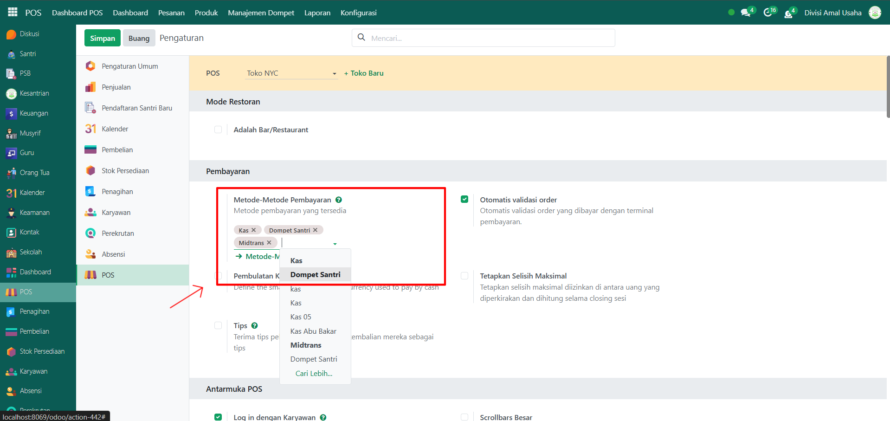Click the Diskusi icon in left sidebar
The width and height of the screenshot is (890, 421).
[x=11, y=34]
